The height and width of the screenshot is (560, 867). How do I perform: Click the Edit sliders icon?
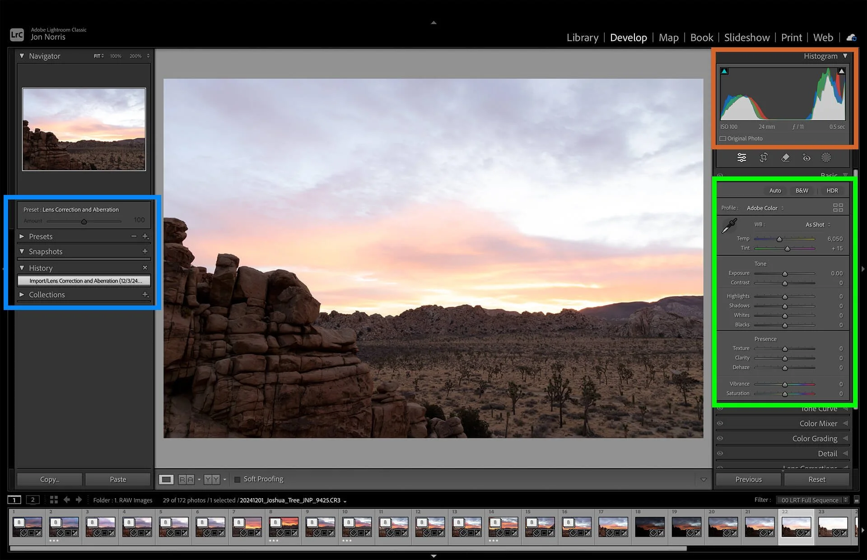pos(741,157)
